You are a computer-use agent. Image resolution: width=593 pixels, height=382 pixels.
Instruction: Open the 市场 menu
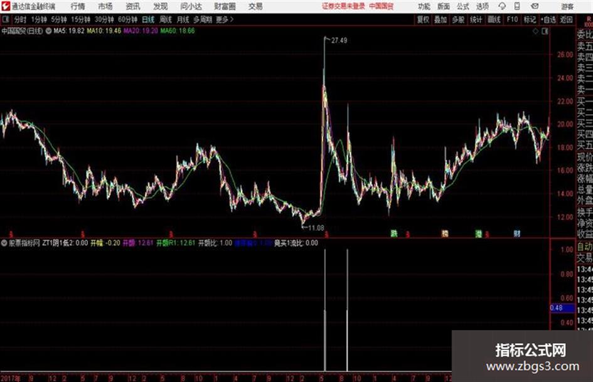(105, 6)
